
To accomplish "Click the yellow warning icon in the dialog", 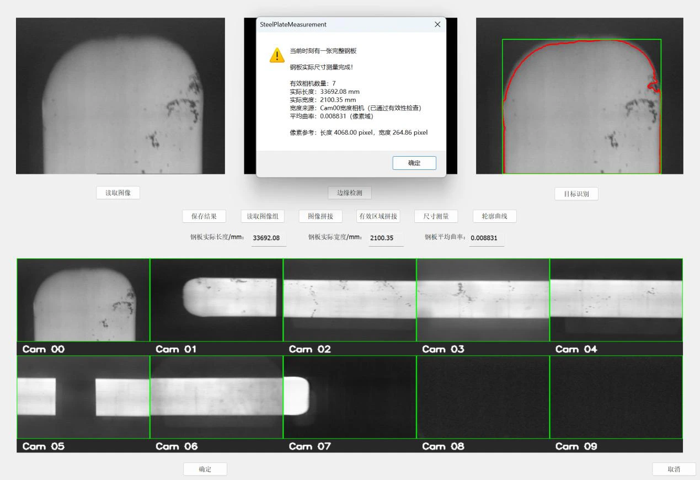I will (x=277, y=55).
